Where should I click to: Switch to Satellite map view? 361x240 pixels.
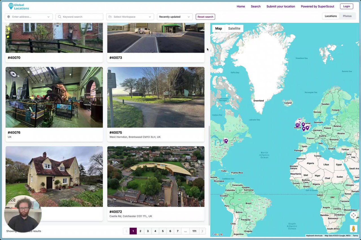pyautogui.click(x=234, y=28)
